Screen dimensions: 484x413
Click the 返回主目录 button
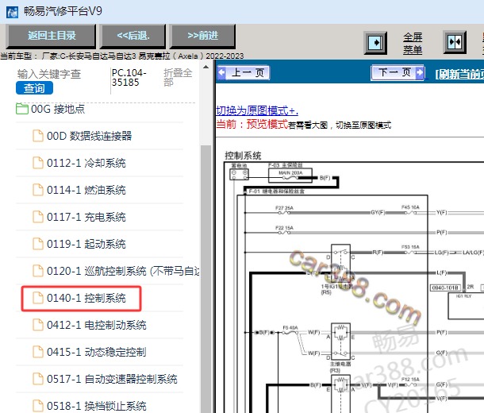52,36
